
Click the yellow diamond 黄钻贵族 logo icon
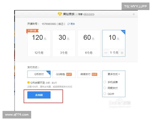pyautogui.click(x=60, y=14)
